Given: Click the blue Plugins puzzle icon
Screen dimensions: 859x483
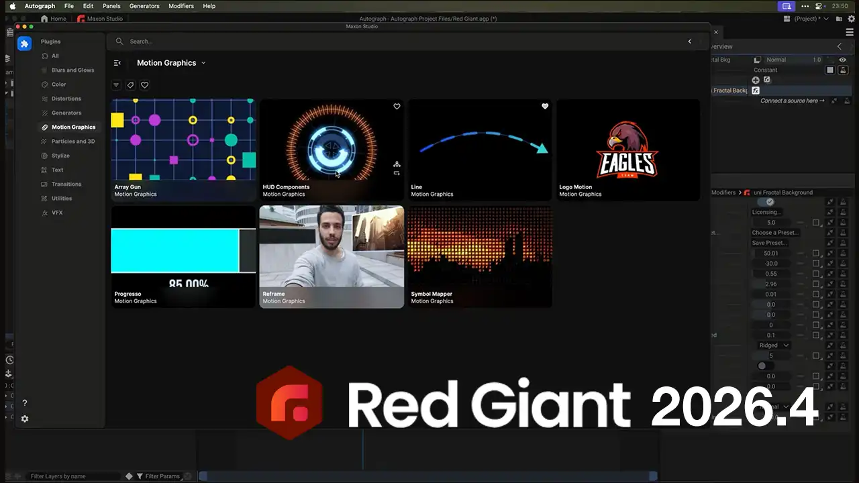Looking at the screenshot, I should (24, 44).
